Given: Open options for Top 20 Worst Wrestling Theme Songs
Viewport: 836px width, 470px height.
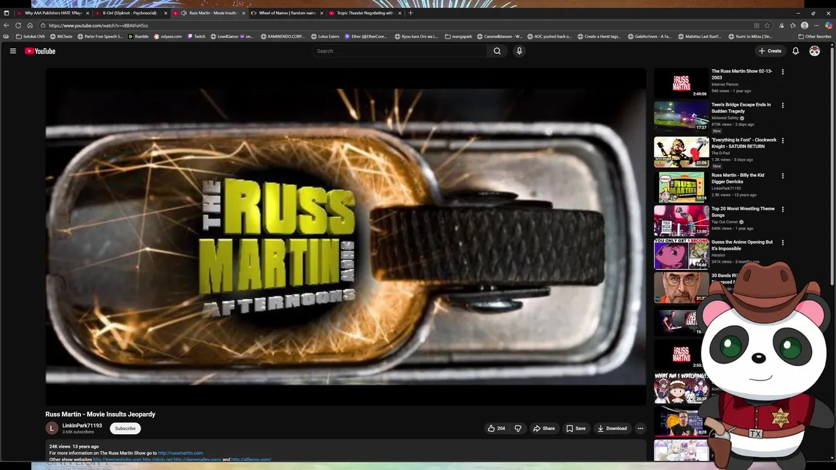Looking at the screenshot, I should [x=782, y=210].
